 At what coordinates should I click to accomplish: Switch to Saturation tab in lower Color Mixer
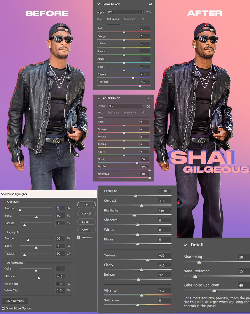click(113, 113)
